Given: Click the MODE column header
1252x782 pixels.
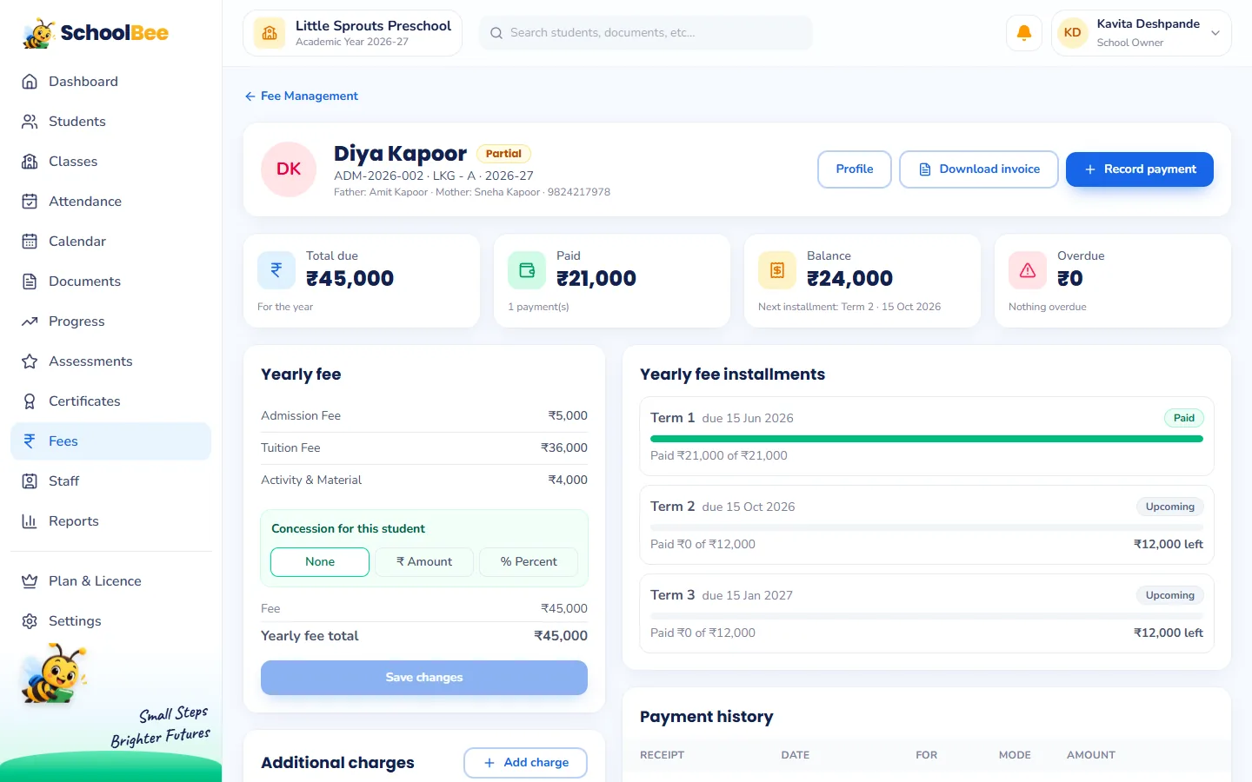Looking at the screenshot, I should tap(1015, 755).
